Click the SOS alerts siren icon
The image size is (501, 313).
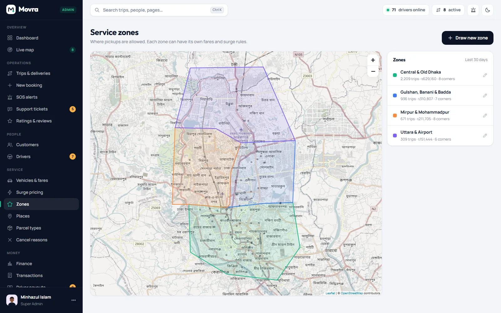[x=10, y=97]
